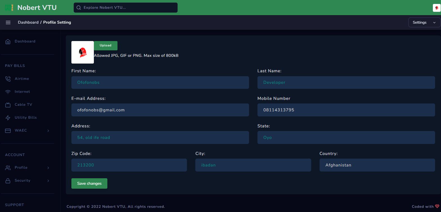Open Cable TV menu item

coord(28,105)
